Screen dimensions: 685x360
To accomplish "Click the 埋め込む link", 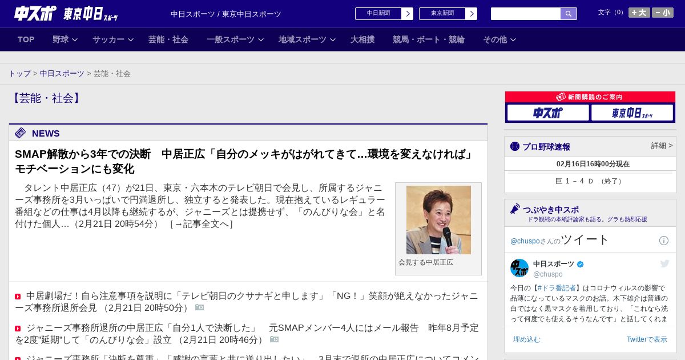I will click(x=526, y=339).
